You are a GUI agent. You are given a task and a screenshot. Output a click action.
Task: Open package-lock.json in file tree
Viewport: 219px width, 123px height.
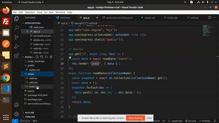(37, 95)
